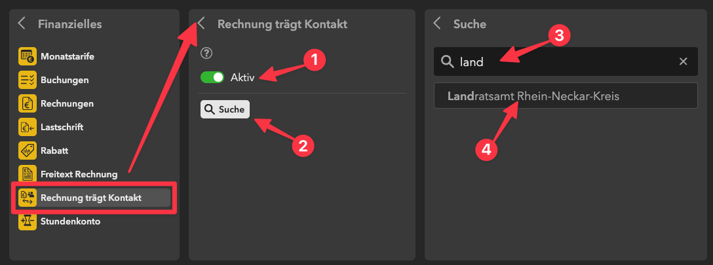Click the Buchungen list icon

click(x=28, y=80)
